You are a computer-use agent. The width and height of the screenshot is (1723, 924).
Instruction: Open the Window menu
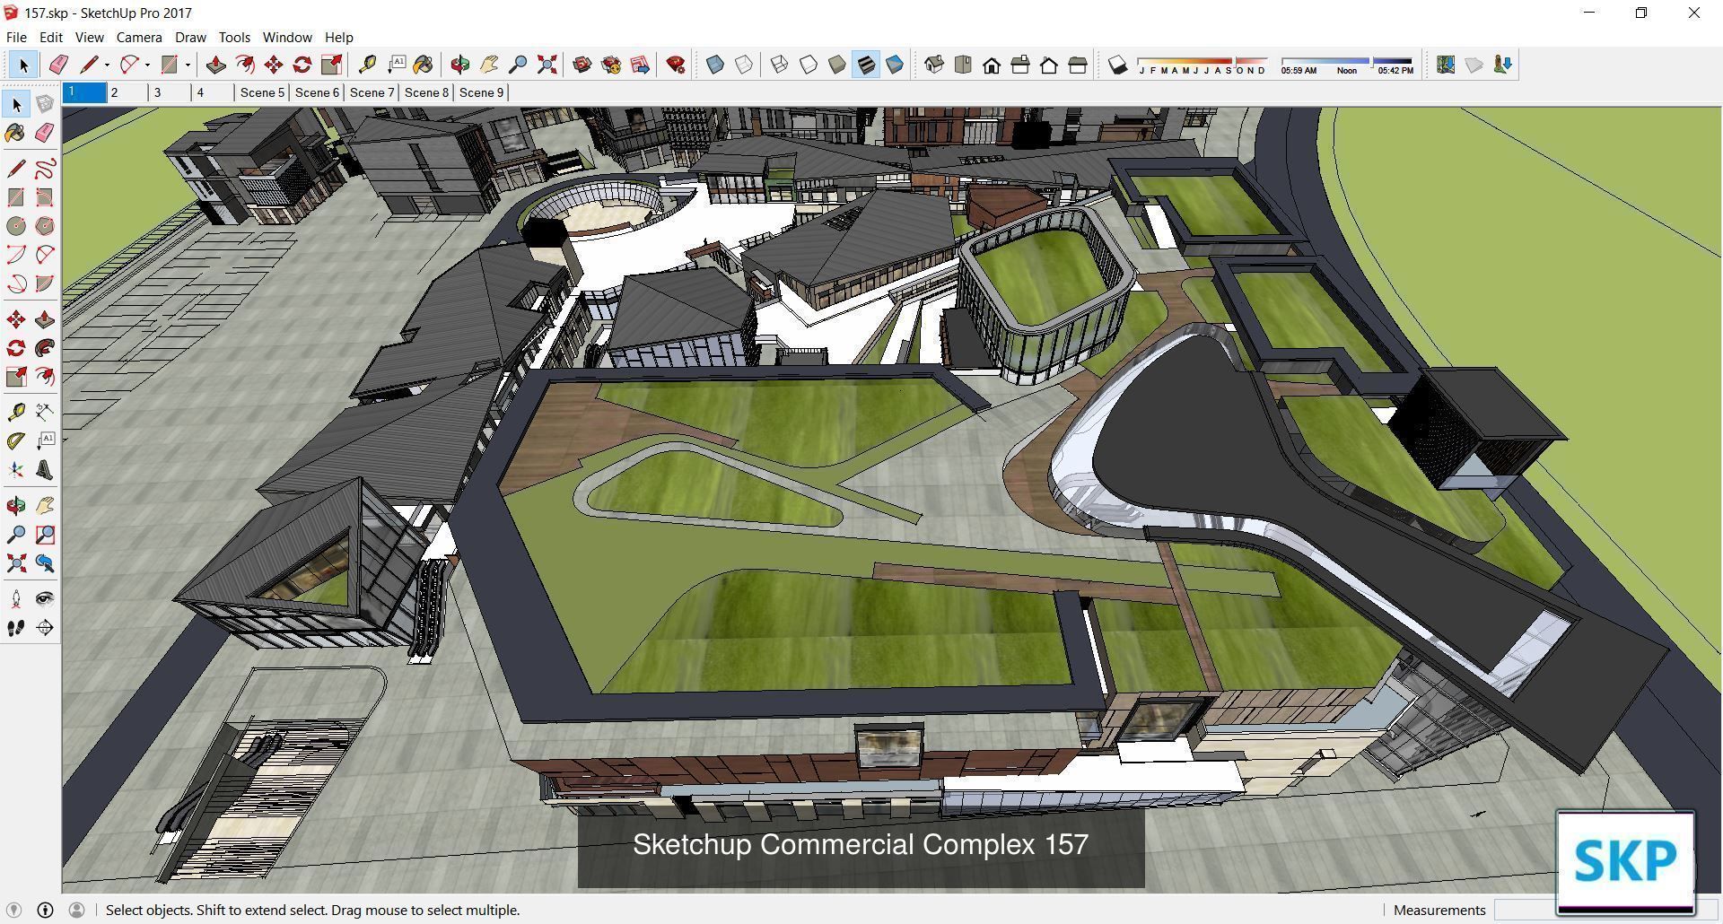(x=287, y=37)
